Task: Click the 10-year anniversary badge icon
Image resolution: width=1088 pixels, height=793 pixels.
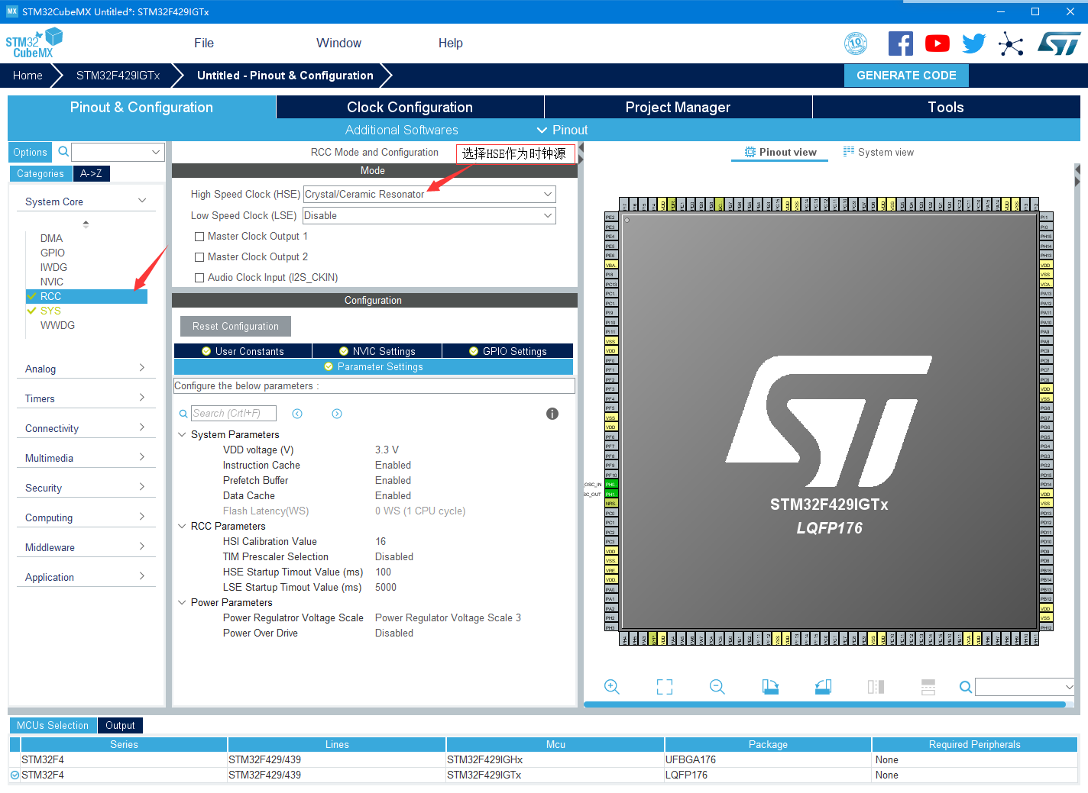Action: (x=856, y=44)
